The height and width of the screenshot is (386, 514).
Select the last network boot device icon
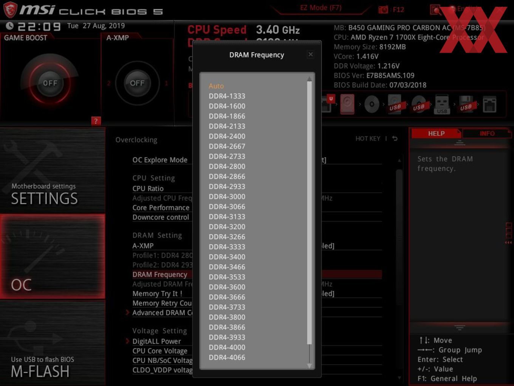[489, 104]
